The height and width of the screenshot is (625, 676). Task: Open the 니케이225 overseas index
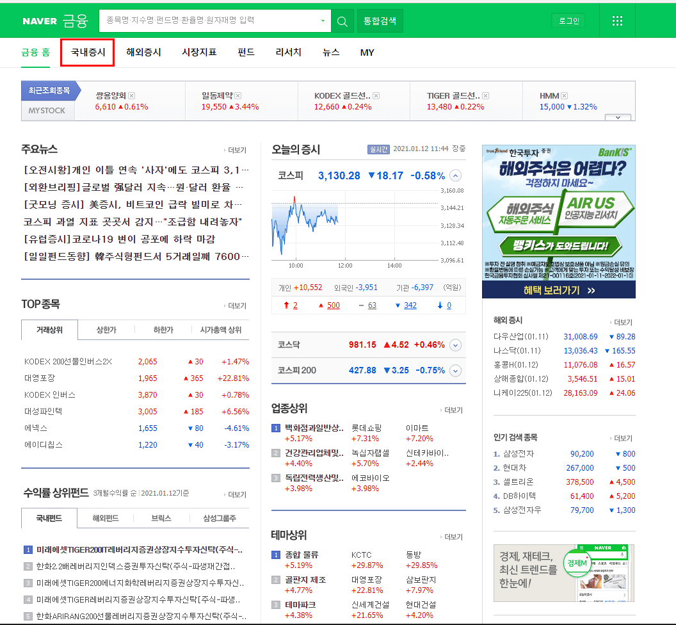(x=522, y=393)
